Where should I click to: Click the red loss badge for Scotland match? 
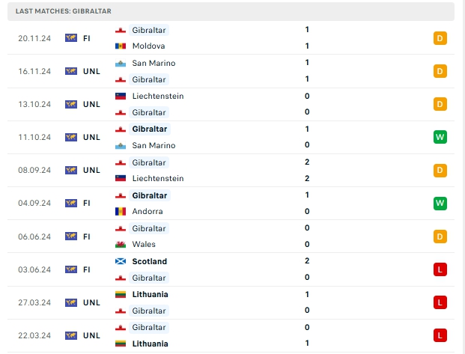click(x=440, y=269)
